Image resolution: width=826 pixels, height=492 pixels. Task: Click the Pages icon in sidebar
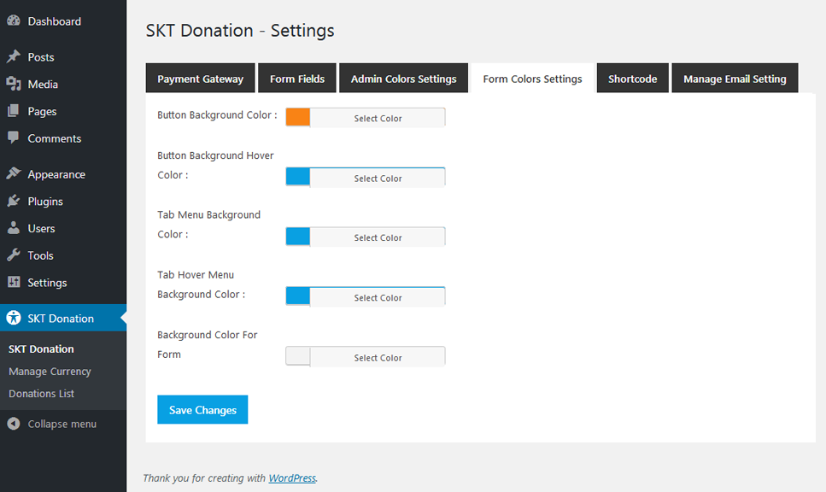pos(14,111)
